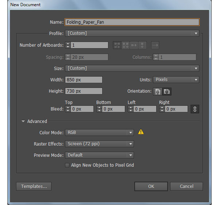Open the Units dropdown

(x=176, y=80)
